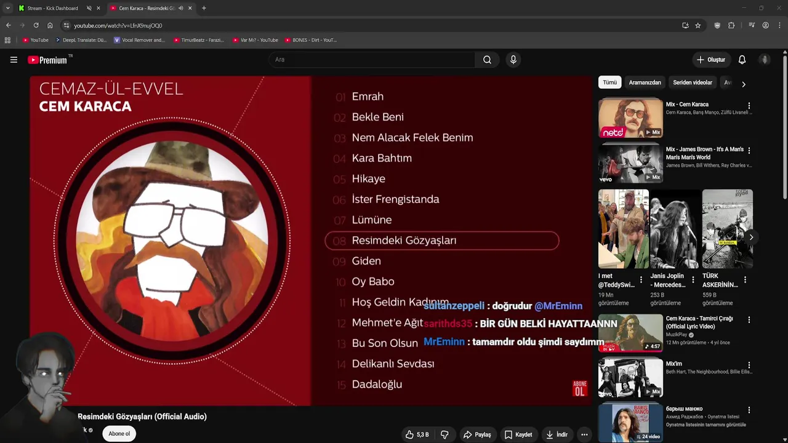Switch to Stream - Kick Dashboard tab

(x=52, y=8)
